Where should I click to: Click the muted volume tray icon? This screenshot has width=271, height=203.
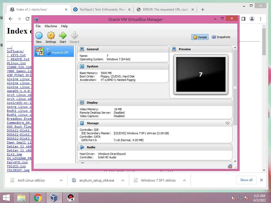point(233,198)
